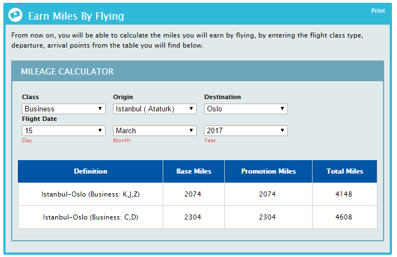Click the Definition column header
This screenshot has height=257, width=397.
91,171
